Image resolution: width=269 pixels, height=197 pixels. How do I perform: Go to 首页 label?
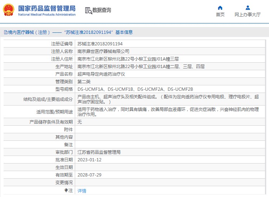220,15
